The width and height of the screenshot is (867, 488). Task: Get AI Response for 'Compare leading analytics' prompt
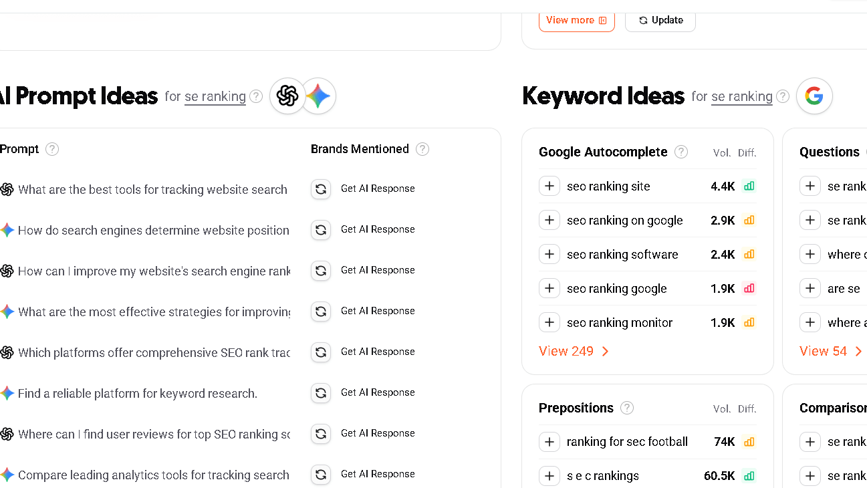378,474
